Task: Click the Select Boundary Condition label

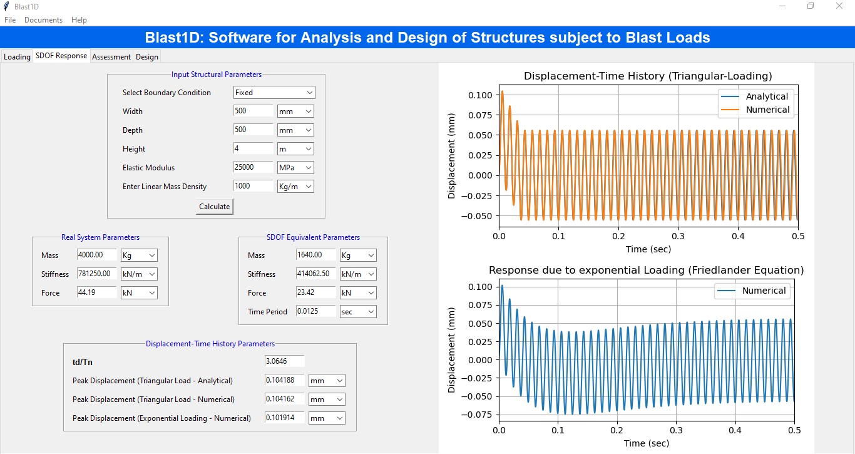Action: (166, 93)
